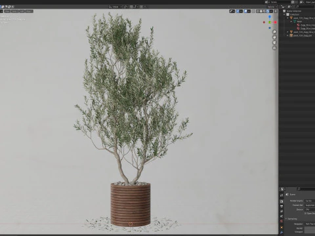The image size is (315, 236).
Task: Collapse the first plant object in outliner
Action: (x=288, y=18)
